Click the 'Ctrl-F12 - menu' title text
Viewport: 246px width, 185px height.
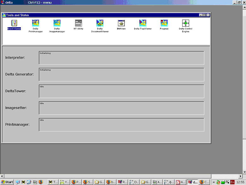(x=40, y=3)
